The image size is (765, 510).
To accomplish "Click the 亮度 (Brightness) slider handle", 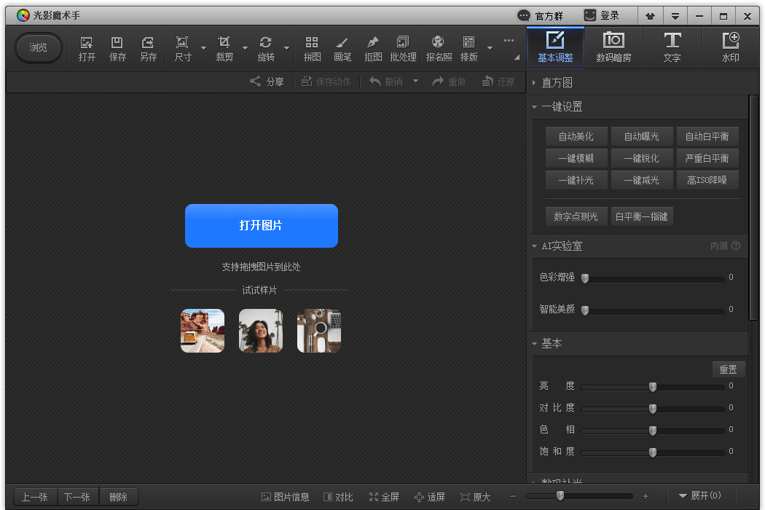I will [653, 387].
